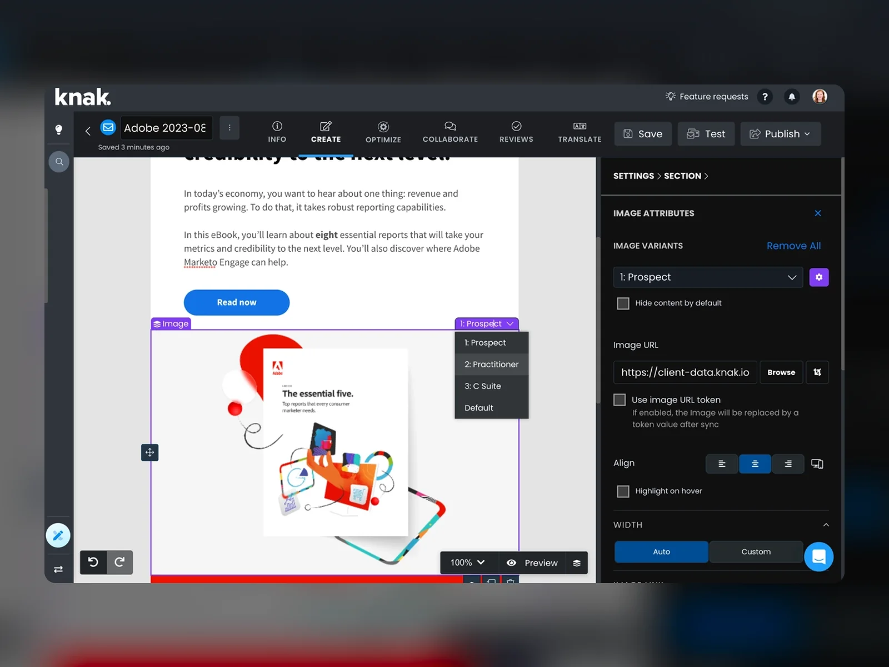Align image left
Image resolution: width=889 pixels, height=667 pixels.
click(x=722, y=464)
